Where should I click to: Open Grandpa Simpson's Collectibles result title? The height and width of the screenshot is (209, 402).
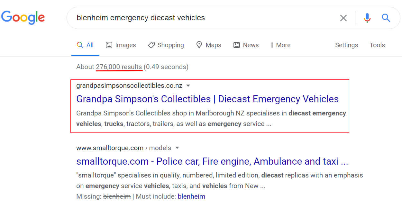(207, 99)
